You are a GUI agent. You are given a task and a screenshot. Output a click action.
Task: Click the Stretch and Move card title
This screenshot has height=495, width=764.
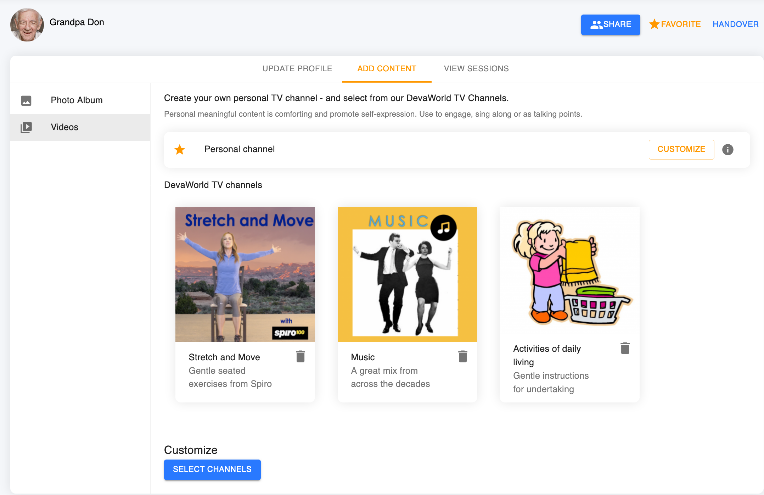pyautogui.click(x=224, y=357)
